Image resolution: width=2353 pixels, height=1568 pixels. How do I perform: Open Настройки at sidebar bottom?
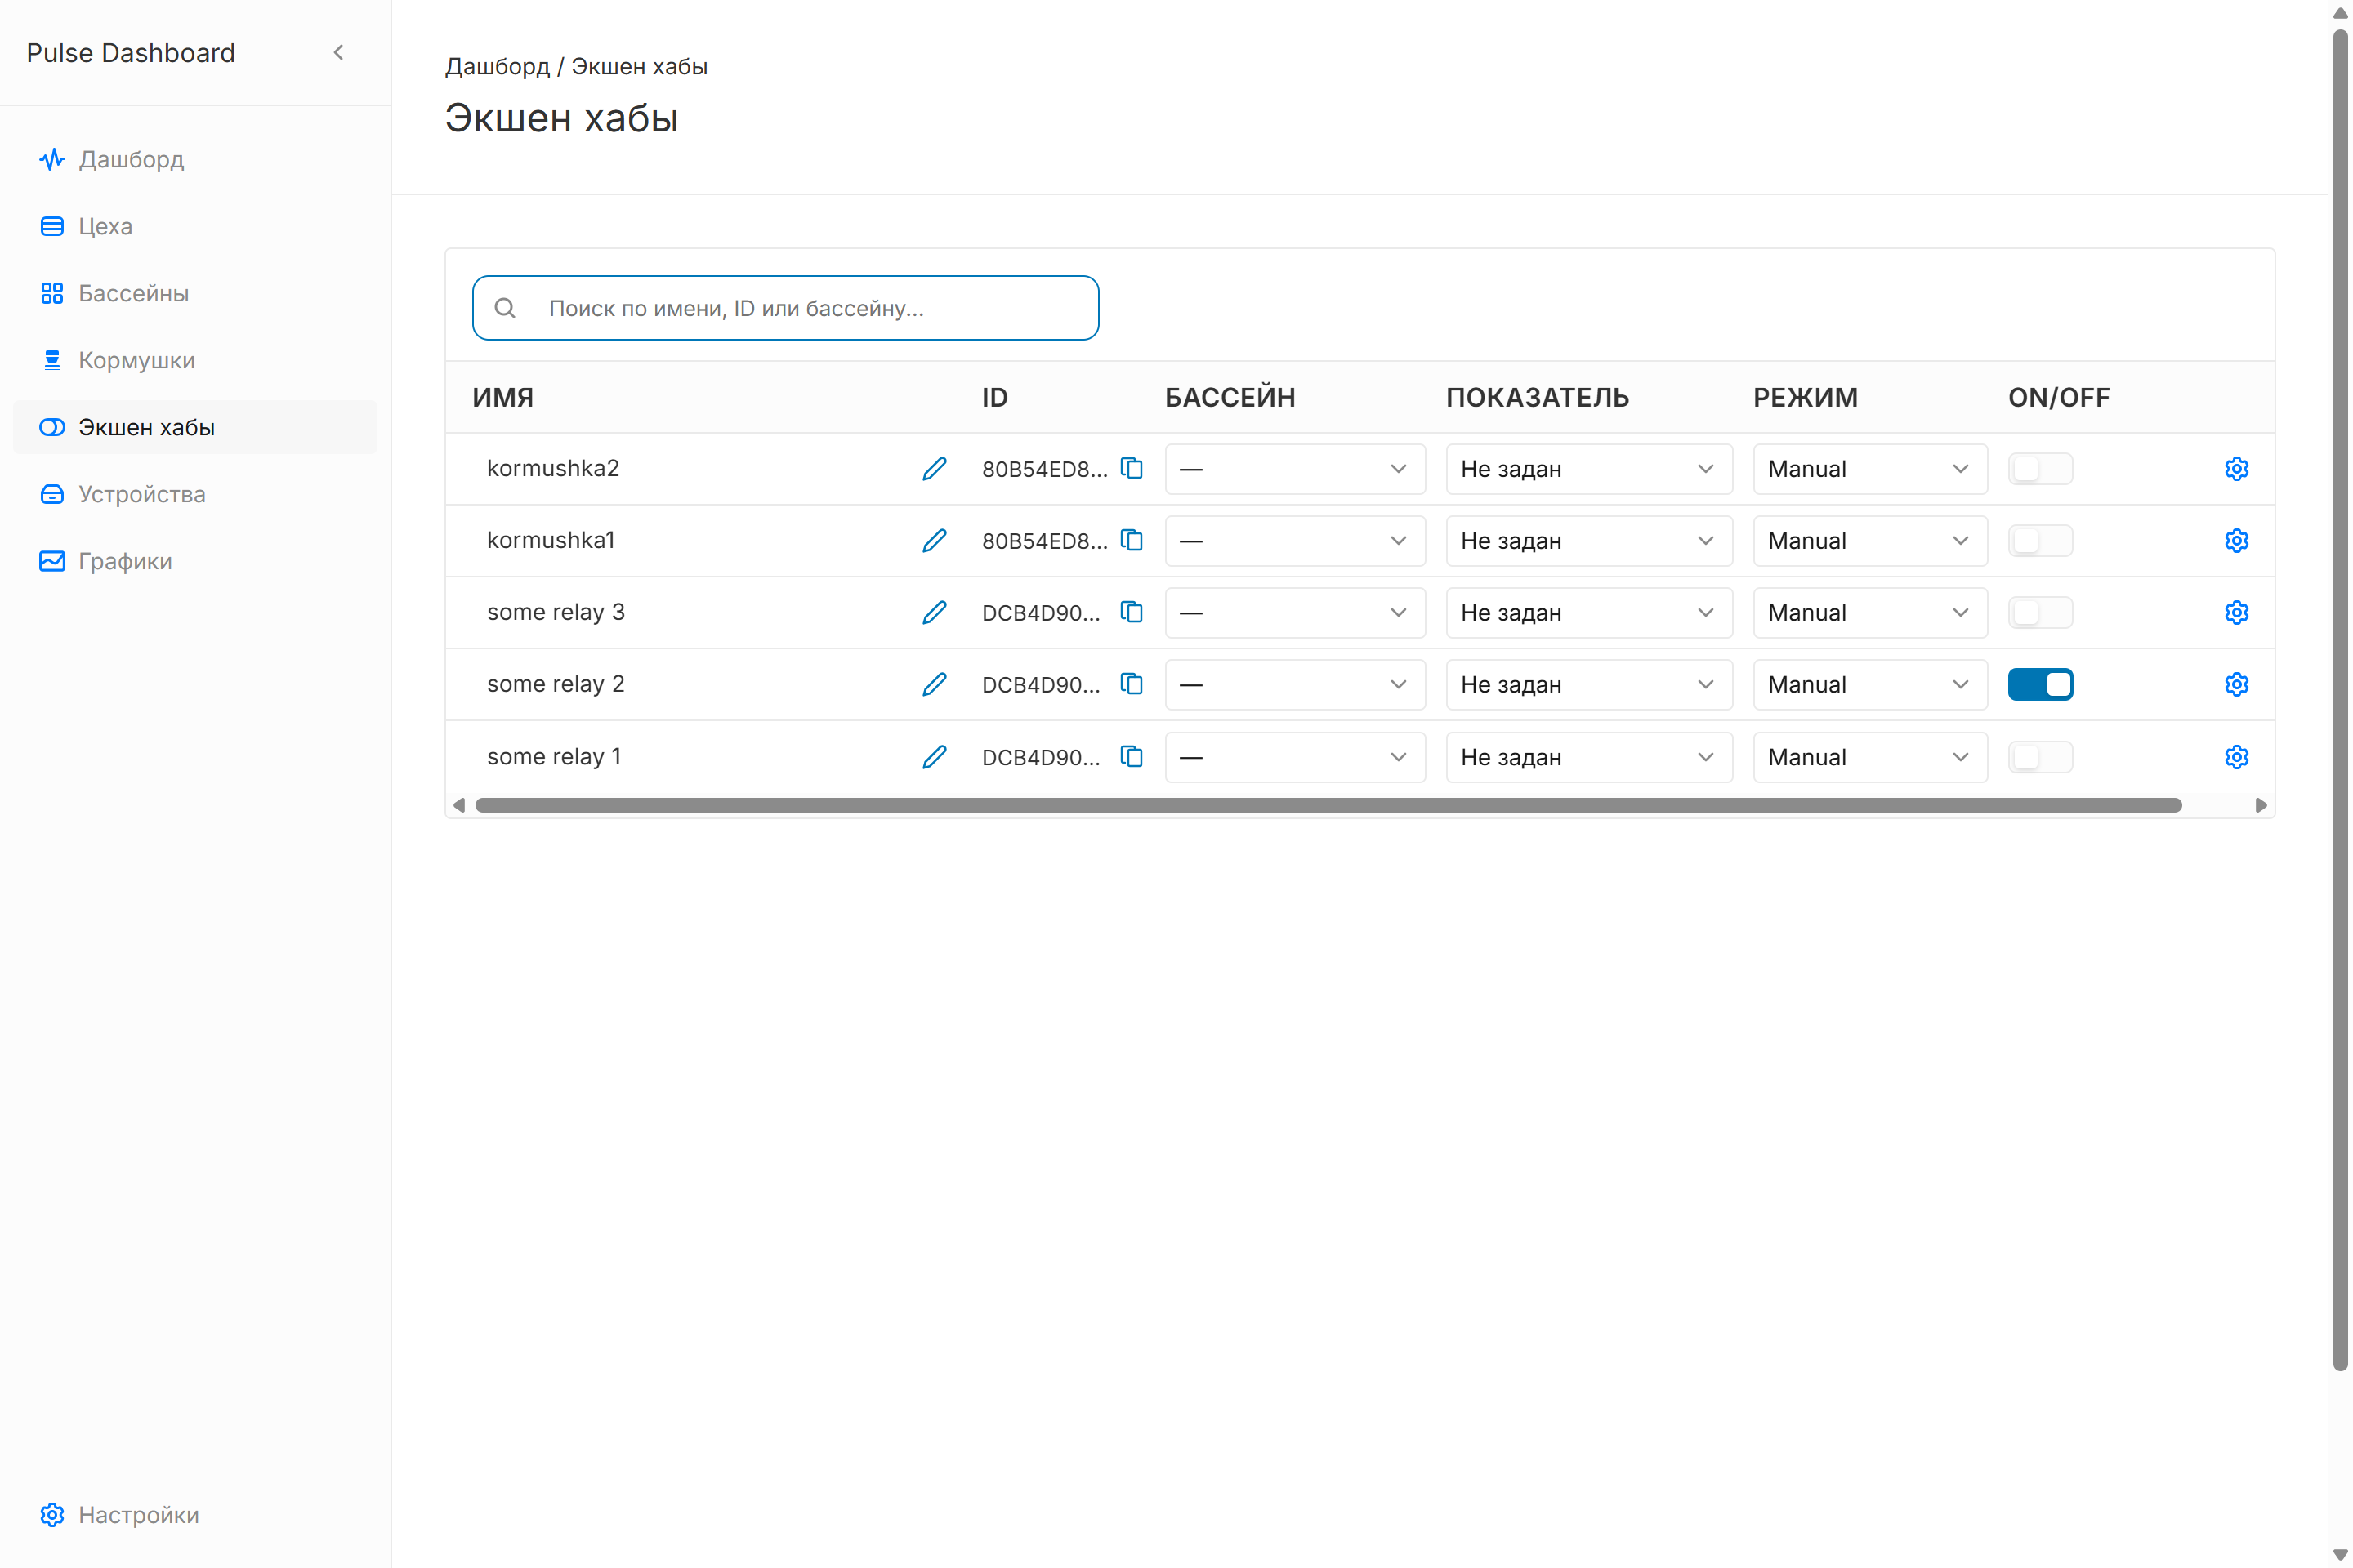(x=195, y=1514)
